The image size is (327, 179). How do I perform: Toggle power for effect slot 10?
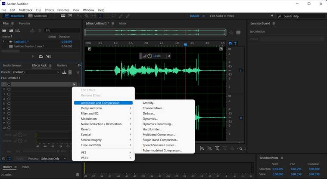(x=9, y=128)
